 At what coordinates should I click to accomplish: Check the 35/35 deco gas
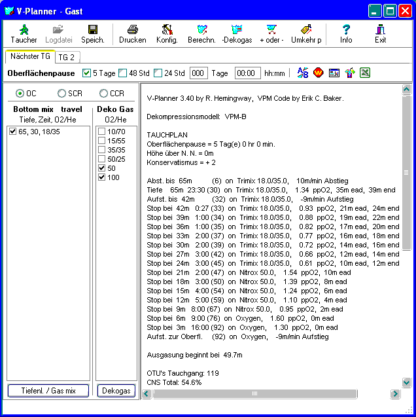tap(101, 150)
